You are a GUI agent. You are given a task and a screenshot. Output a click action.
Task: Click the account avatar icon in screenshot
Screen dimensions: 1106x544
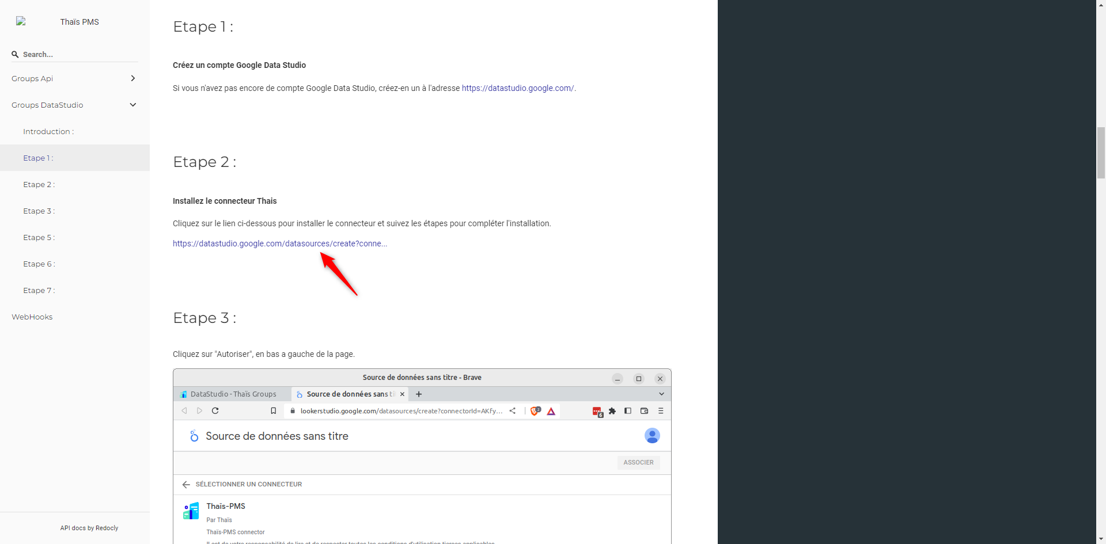coord(652,436)
